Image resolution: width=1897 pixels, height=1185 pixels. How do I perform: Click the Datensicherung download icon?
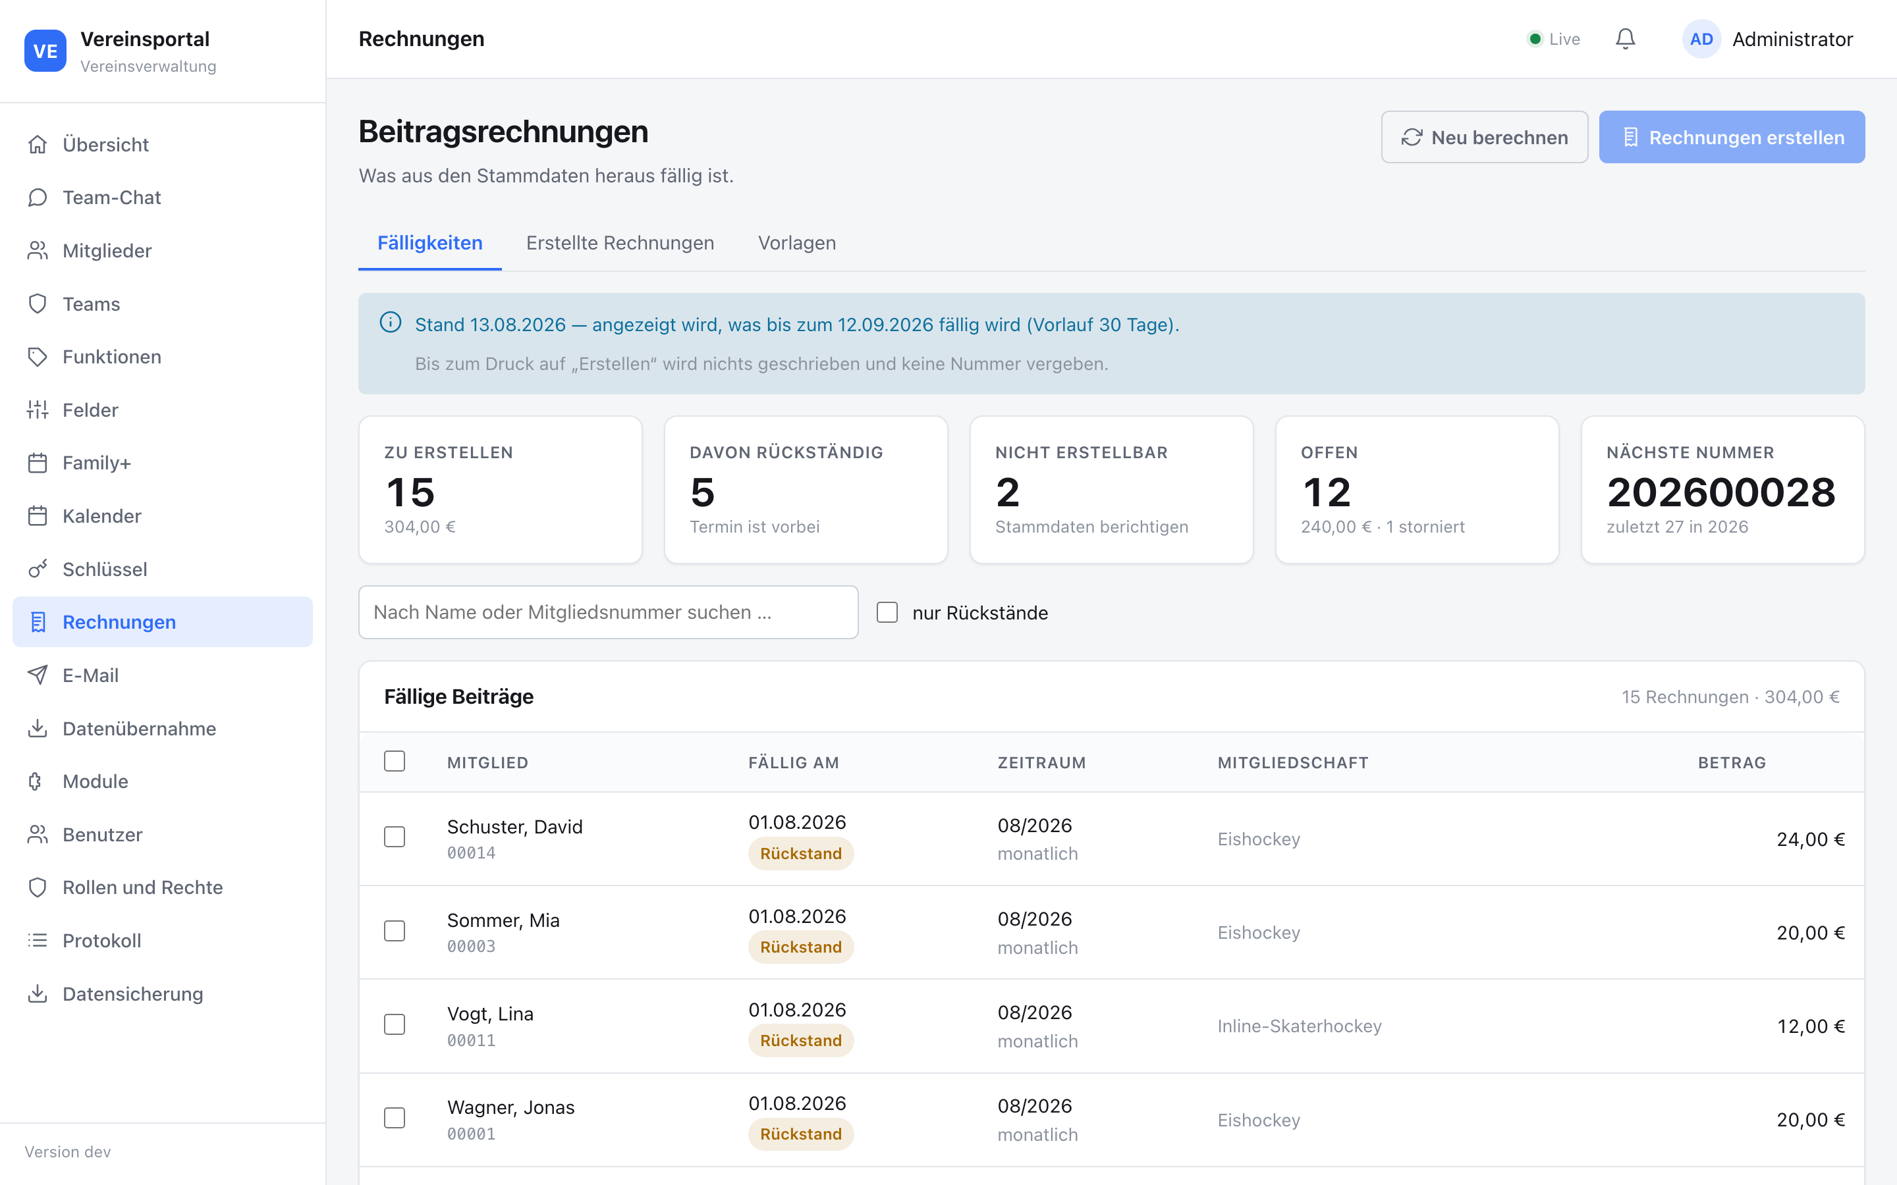pyautogui.click(x=38, y=994)
